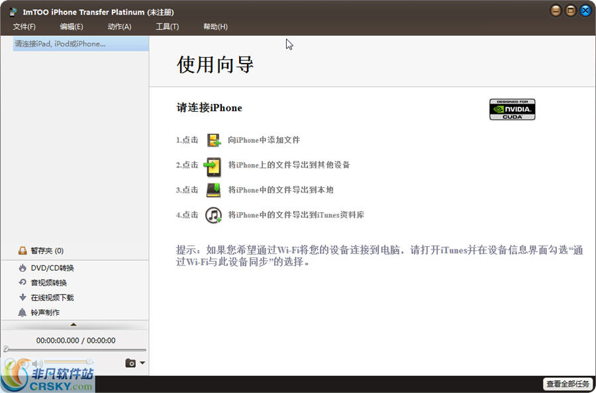
Task: Click the export files to local icon
Action: pos(213,191)
